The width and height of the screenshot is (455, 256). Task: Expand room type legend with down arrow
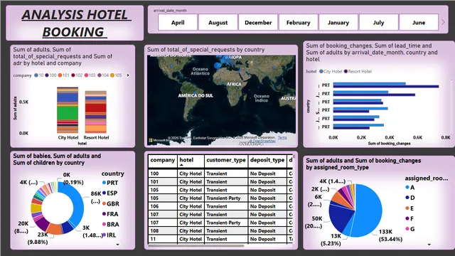pyautogui.click(x=429, y=245)
